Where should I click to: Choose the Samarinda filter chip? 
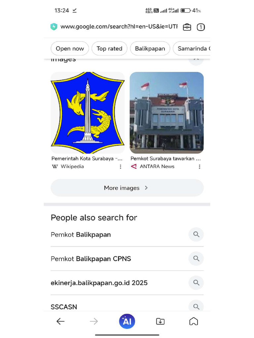[x=191, y=49]
